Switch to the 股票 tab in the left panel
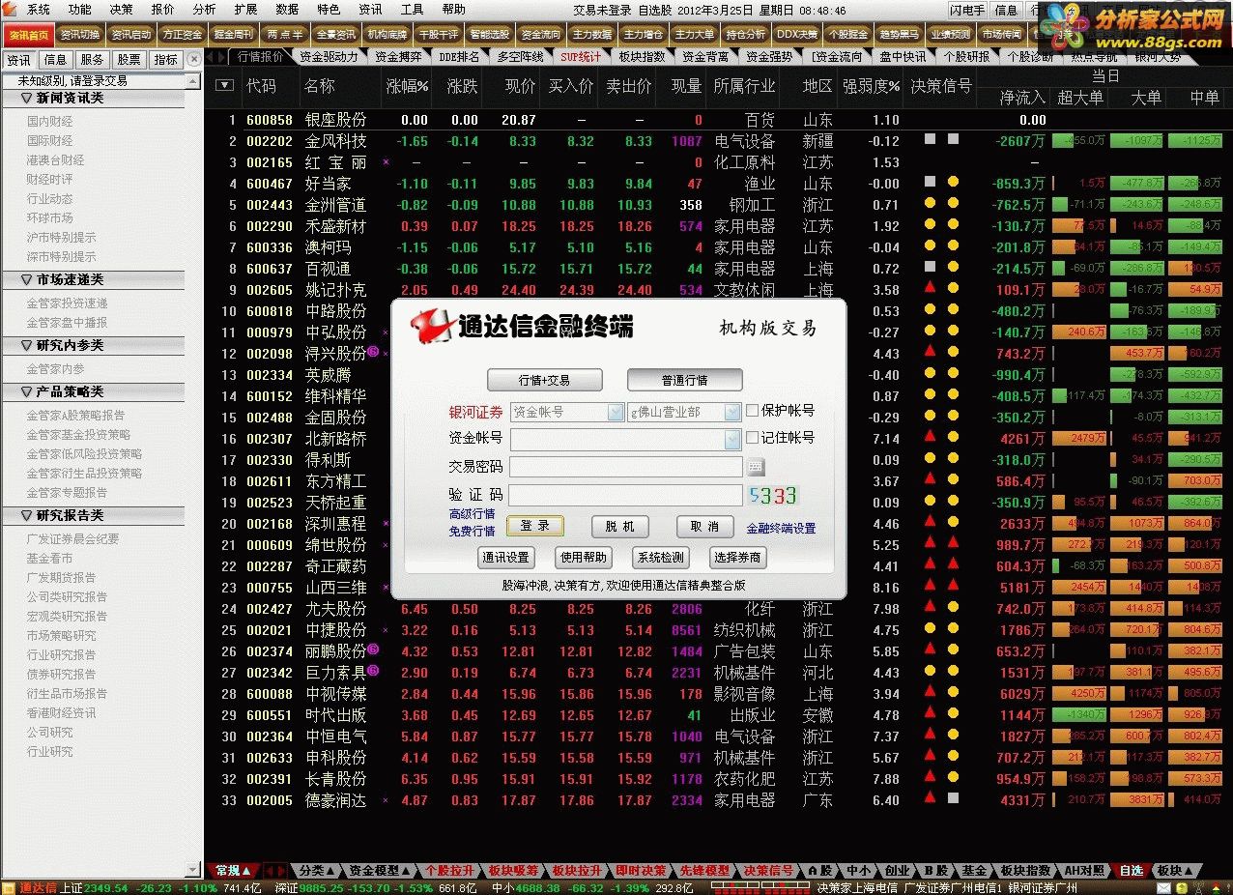The width and height of the screenshot is (1233, 895). (x=129, y=59)
